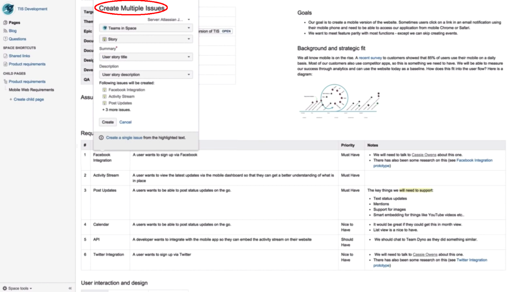Viewport: 519px width, 292px height.
Task: Click 'A user wants to sign up via Twitter'
Action: click(x=162, y=255)
